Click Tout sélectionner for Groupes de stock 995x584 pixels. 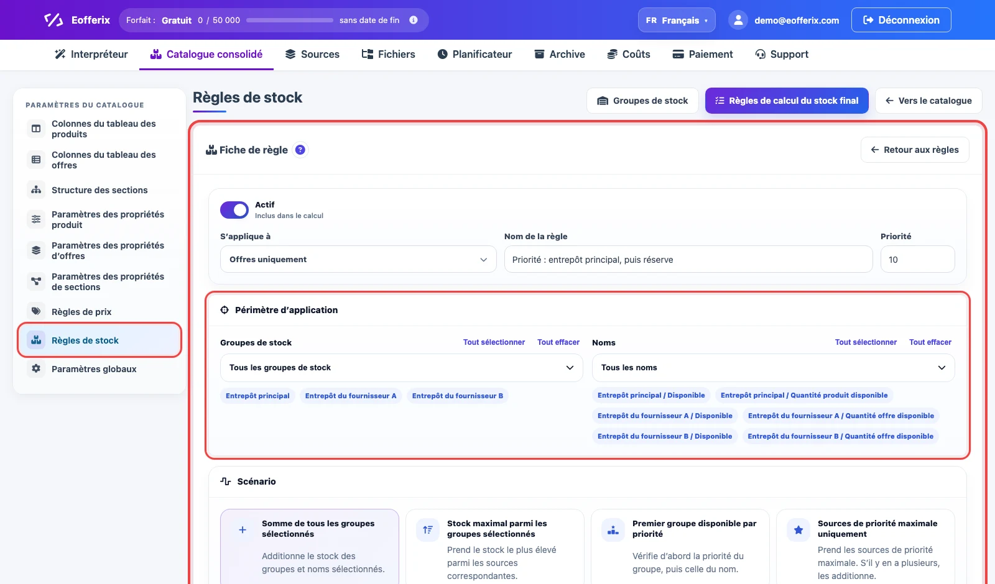(x=494, y=342)
